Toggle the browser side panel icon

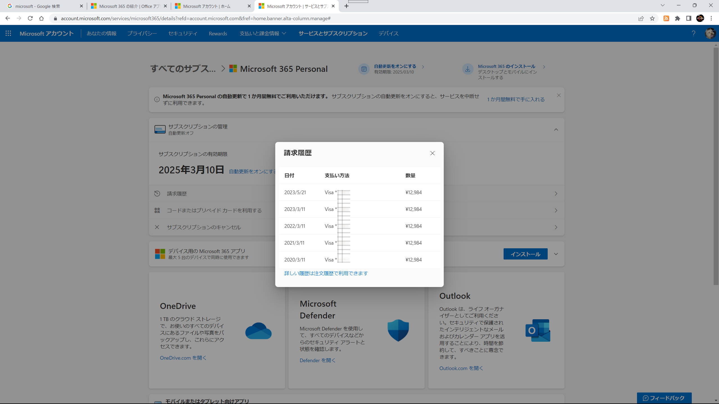coord(689,18)
